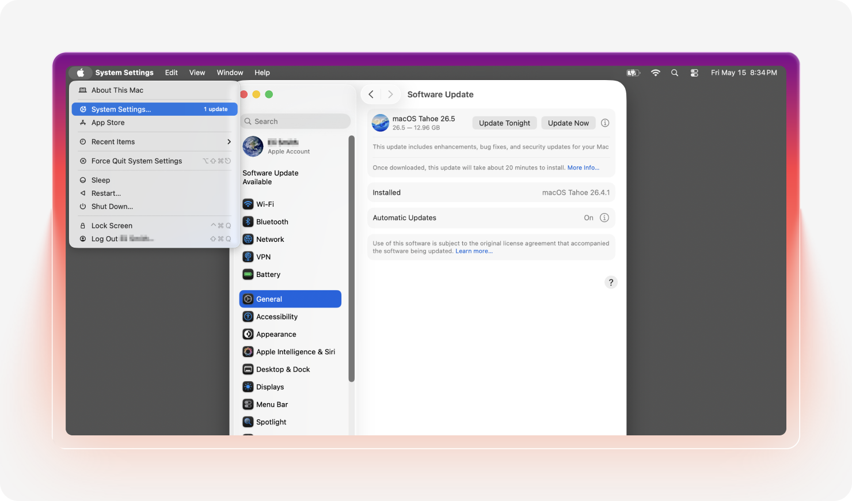Click the green zoom window button
Screen dimensions: 852x501
[269, 94]
